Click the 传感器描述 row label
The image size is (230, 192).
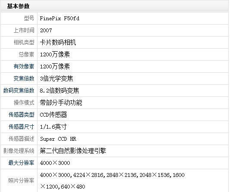(x=22, y=139)
